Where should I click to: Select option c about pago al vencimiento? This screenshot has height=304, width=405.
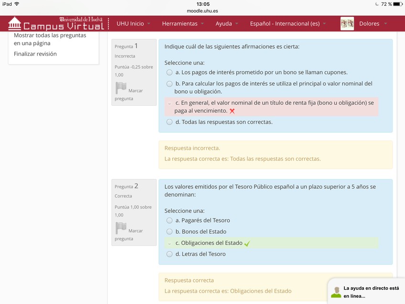[x=170, y=103]
